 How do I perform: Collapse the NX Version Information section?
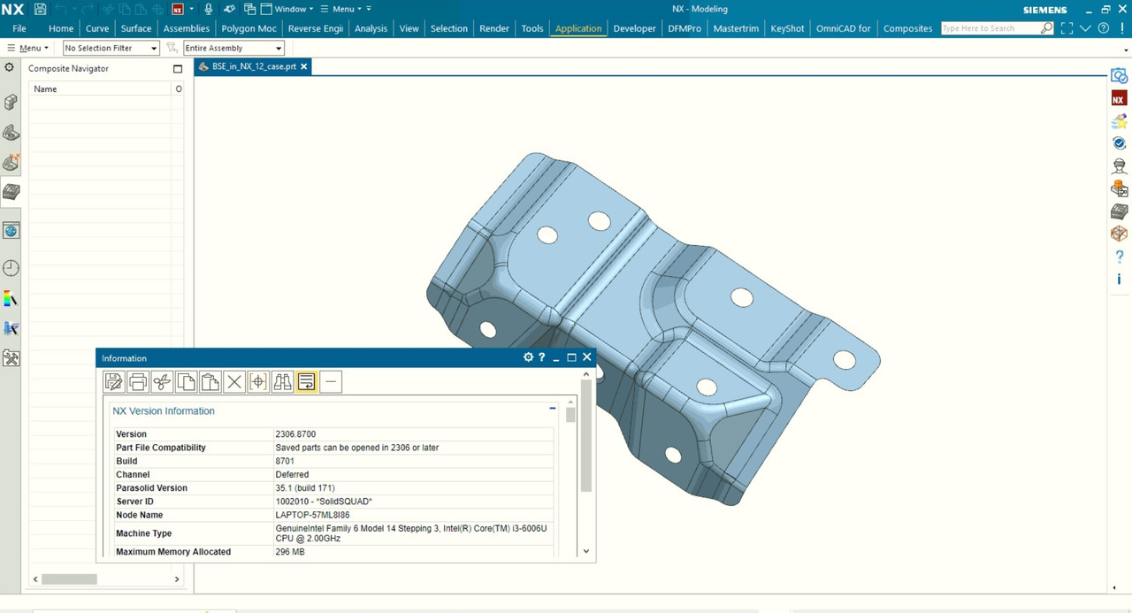(553, 409)
